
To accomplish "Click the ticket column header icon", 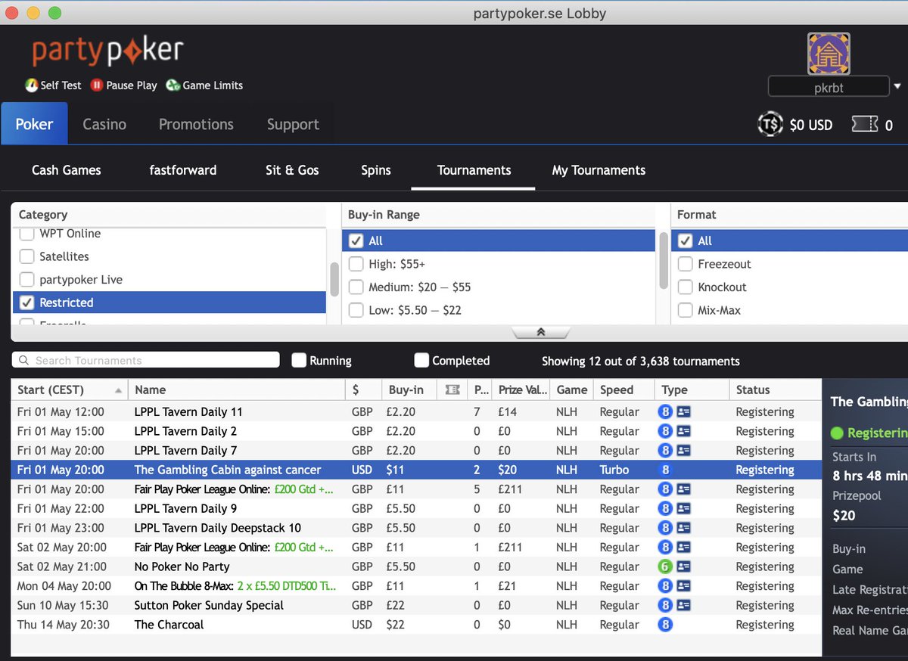I will pyautogui.click(x=452, y=389).
